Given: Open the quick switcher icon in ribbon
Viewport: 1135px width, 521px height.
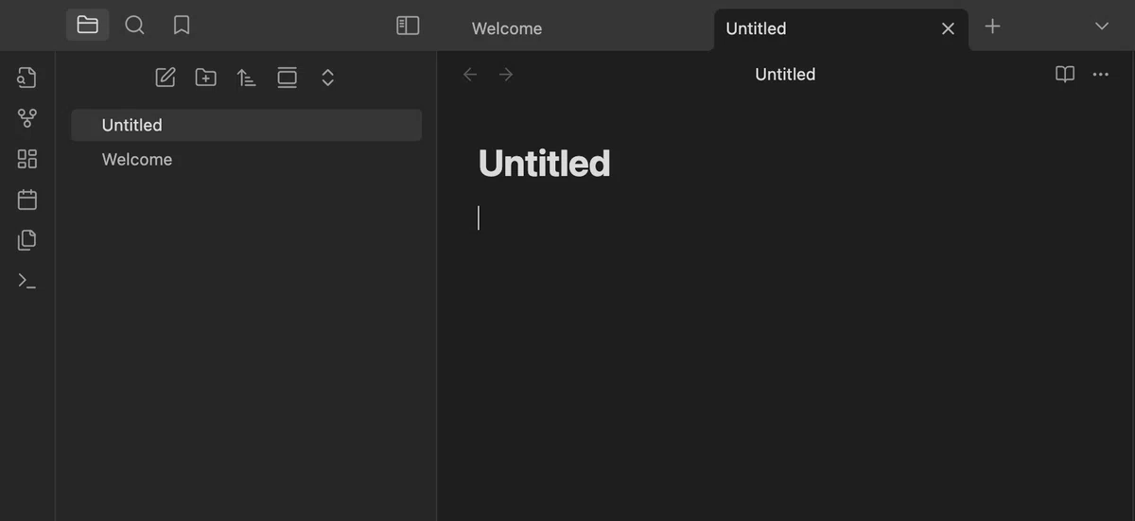Looking at the screenshot, I should 27,78.
